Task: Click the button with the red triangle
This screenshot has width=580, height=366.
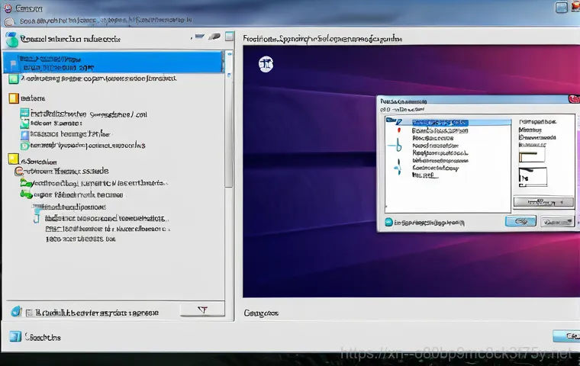Action: pyautogui.click(x=202, y=310)
